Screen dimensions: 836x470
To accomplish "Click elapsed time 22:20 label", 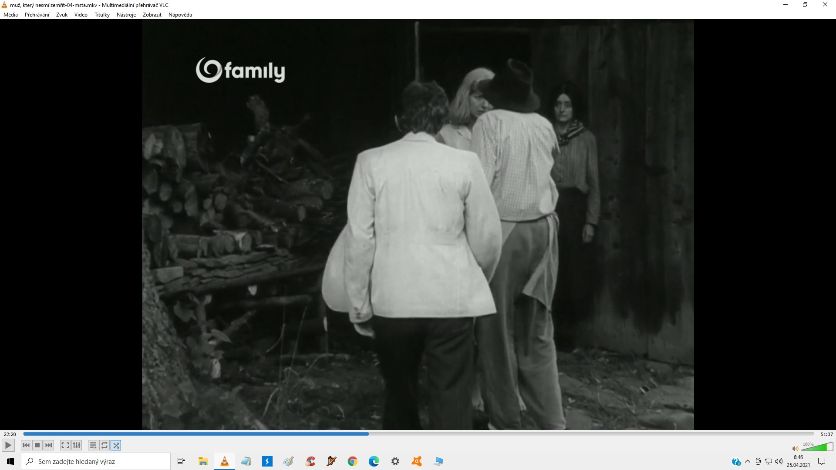I will coord(10,434).
